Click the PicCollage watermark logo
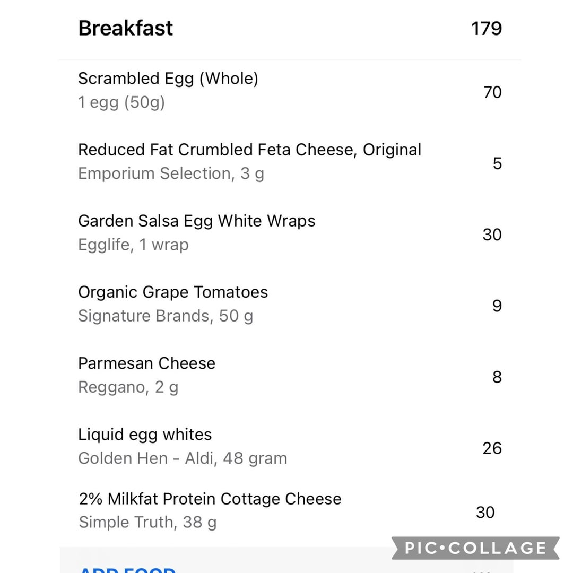Screen dimensions: 573x573 click(x=476, y=548)
